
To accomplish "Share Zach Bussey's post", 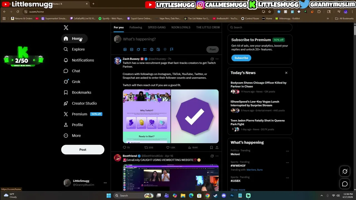I will [x=217, y=147].
